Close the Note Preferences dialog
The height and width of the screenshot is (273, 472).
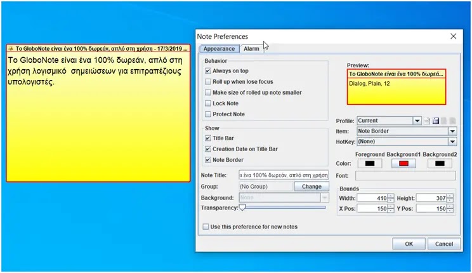[x=454, y=36]
